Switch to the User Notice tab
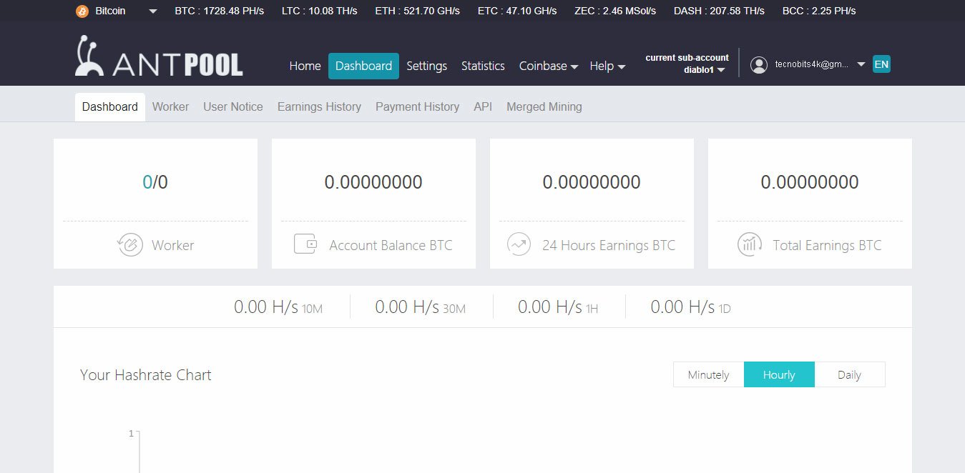 232,106
